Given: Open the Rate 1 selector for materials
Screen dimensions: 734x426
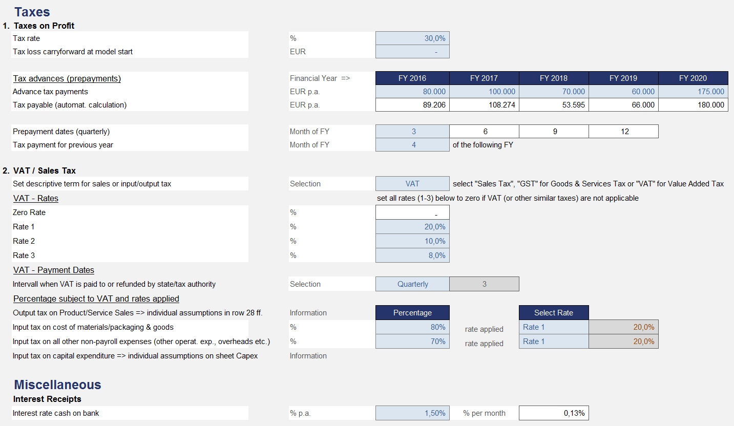Looking at the screenshot, I should point(554,327).
